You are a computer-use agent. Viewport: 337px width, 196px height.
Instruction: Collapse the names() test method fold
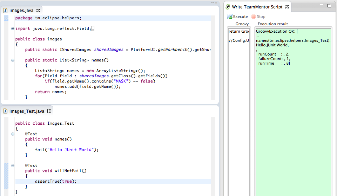(x=13, y=134)
